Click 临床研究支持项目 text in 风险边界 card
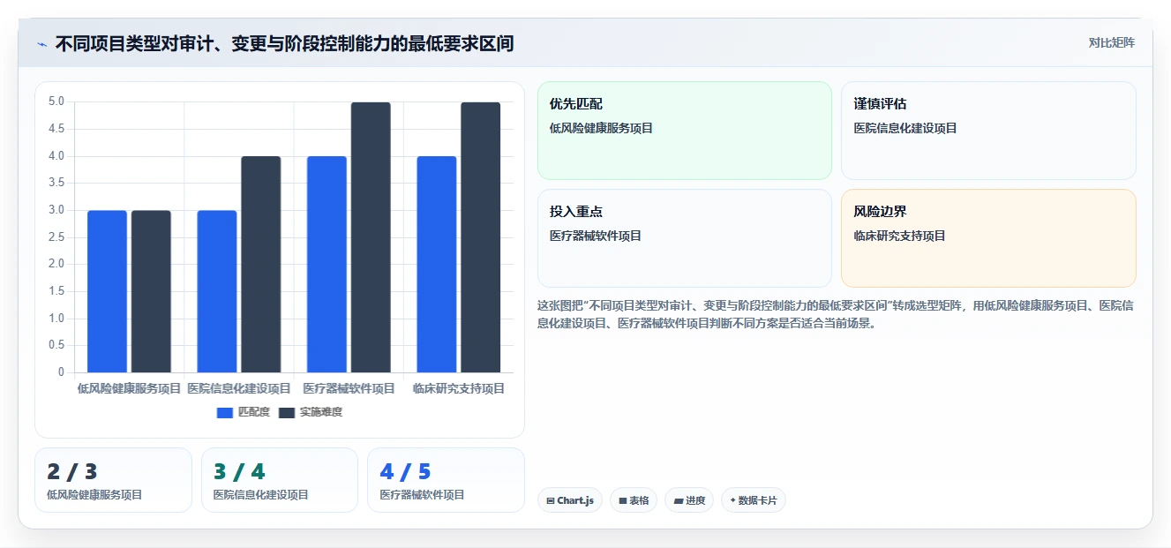Screen dimensions: 1171x548 [x=899, y=236]
